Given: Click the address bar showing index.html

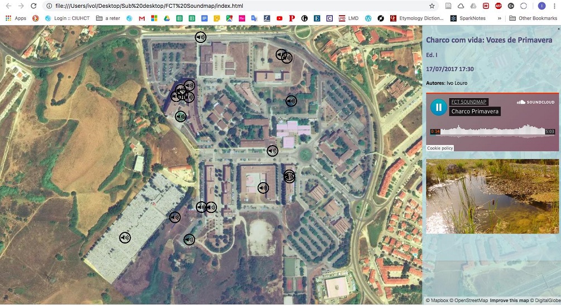Looking at the screenshot, I should point(234,6).
